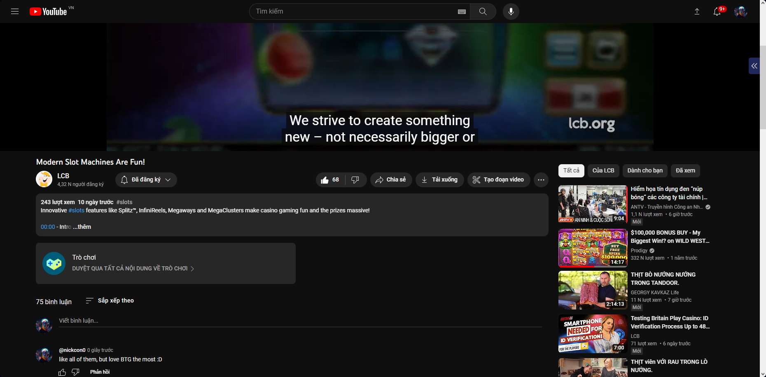The image size is (766, 377).
Task: Open blue #slots link in description
Action: click(x=77, y=210)
